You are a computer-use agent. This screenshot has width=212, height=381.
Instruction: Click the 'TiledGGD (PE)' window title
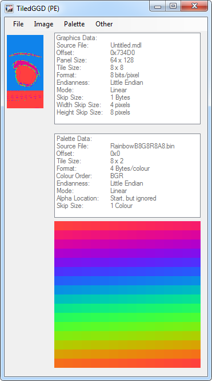(x=38, y=9)
